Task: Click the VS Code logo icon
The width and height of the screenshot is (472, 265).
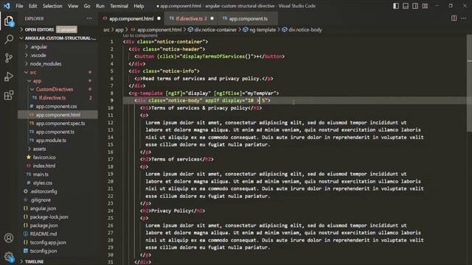Action: pos(7,6)
